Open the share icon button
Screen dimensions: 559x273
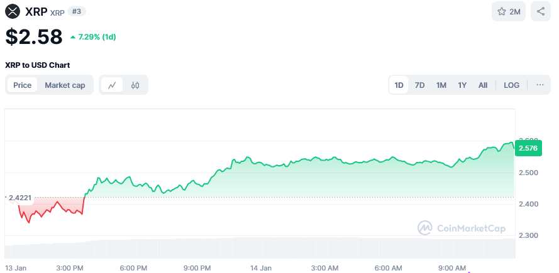tap(541, 12)
